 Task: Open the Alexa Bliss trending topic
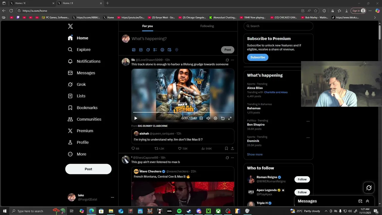coord(255,88)
